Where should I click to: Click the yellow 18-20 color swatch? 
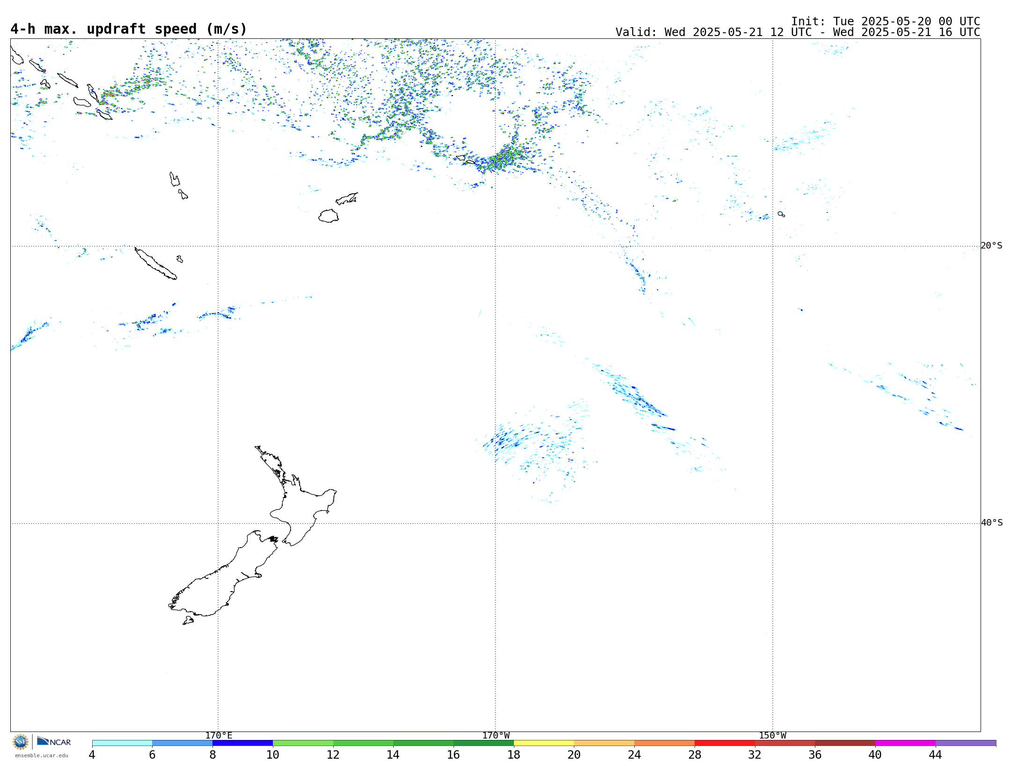click(544, 743)
